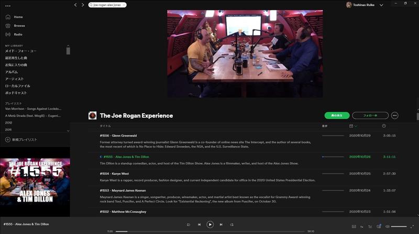This screenshot has width=419, height=234.
Task: Click the progress bar of episode #1555
Action: [x=333, y=157]
